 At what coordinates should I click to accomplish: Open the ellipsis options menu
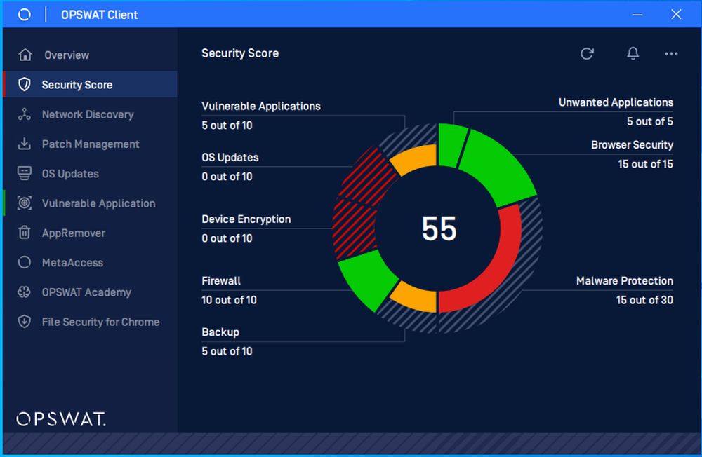coord(670,54)
